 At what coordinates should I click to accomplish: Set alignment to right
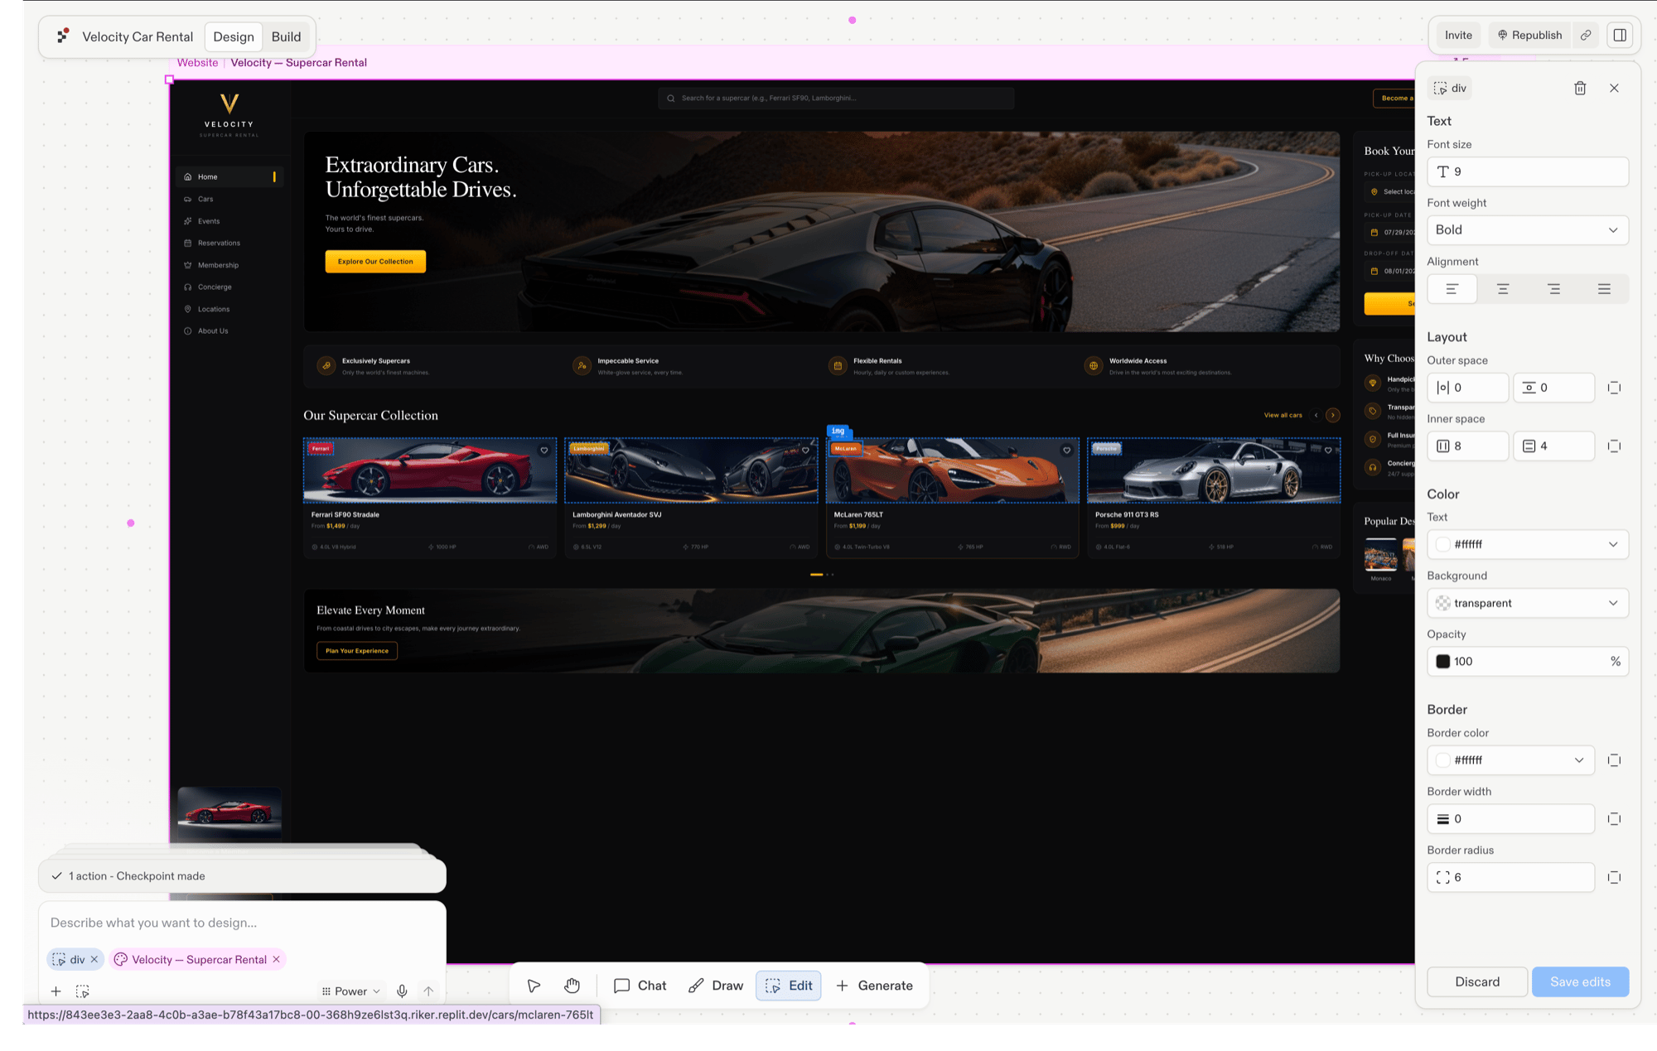(1553, 289)
